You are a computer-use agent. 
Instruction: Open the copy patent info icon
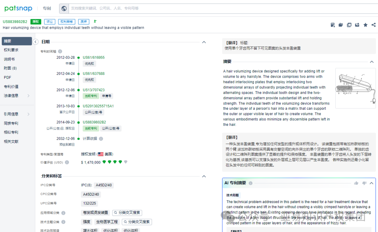tap(349, 25)
